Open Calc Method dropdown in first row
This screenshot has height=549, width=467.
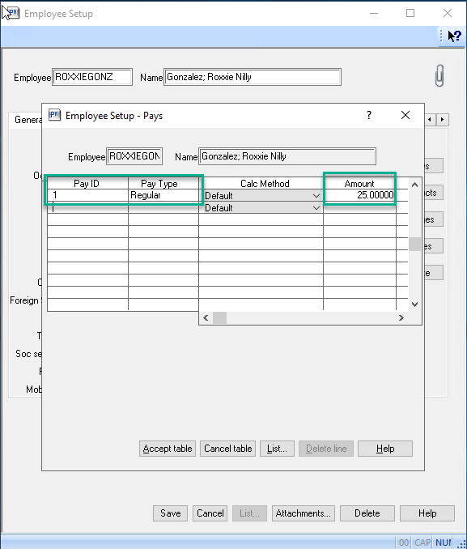click(316, 196)
